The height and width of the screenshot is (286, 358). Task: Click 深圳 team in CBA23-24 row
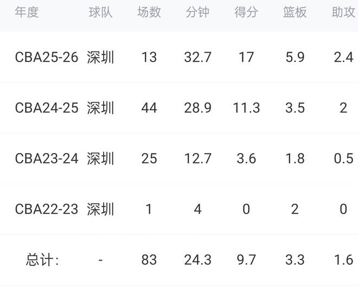click(100, 158)
